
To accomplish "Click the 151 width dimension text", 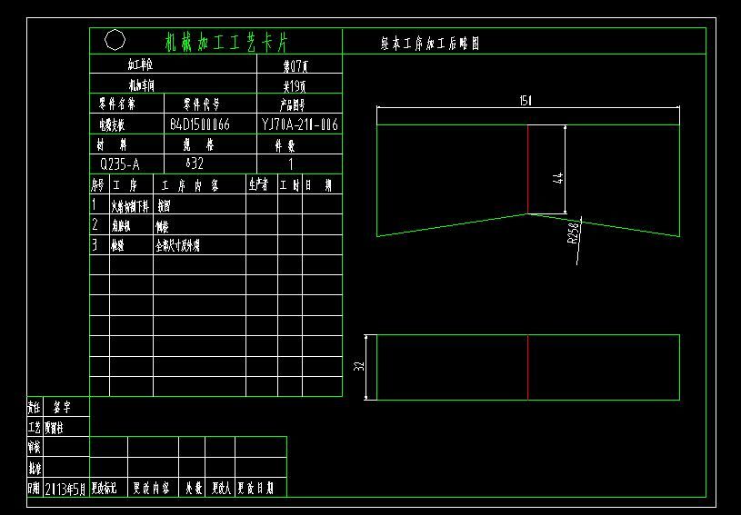I will [x=526, y=101].
